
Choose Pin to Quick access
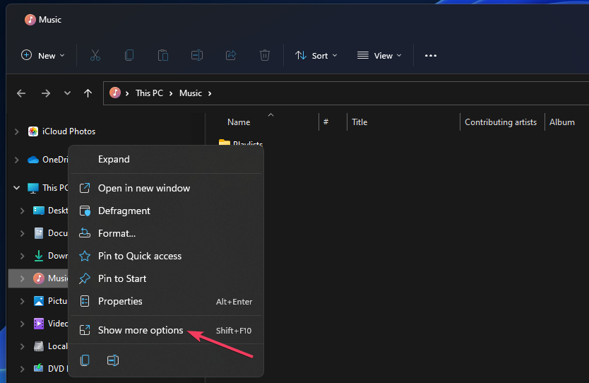(x=166, y=256)
